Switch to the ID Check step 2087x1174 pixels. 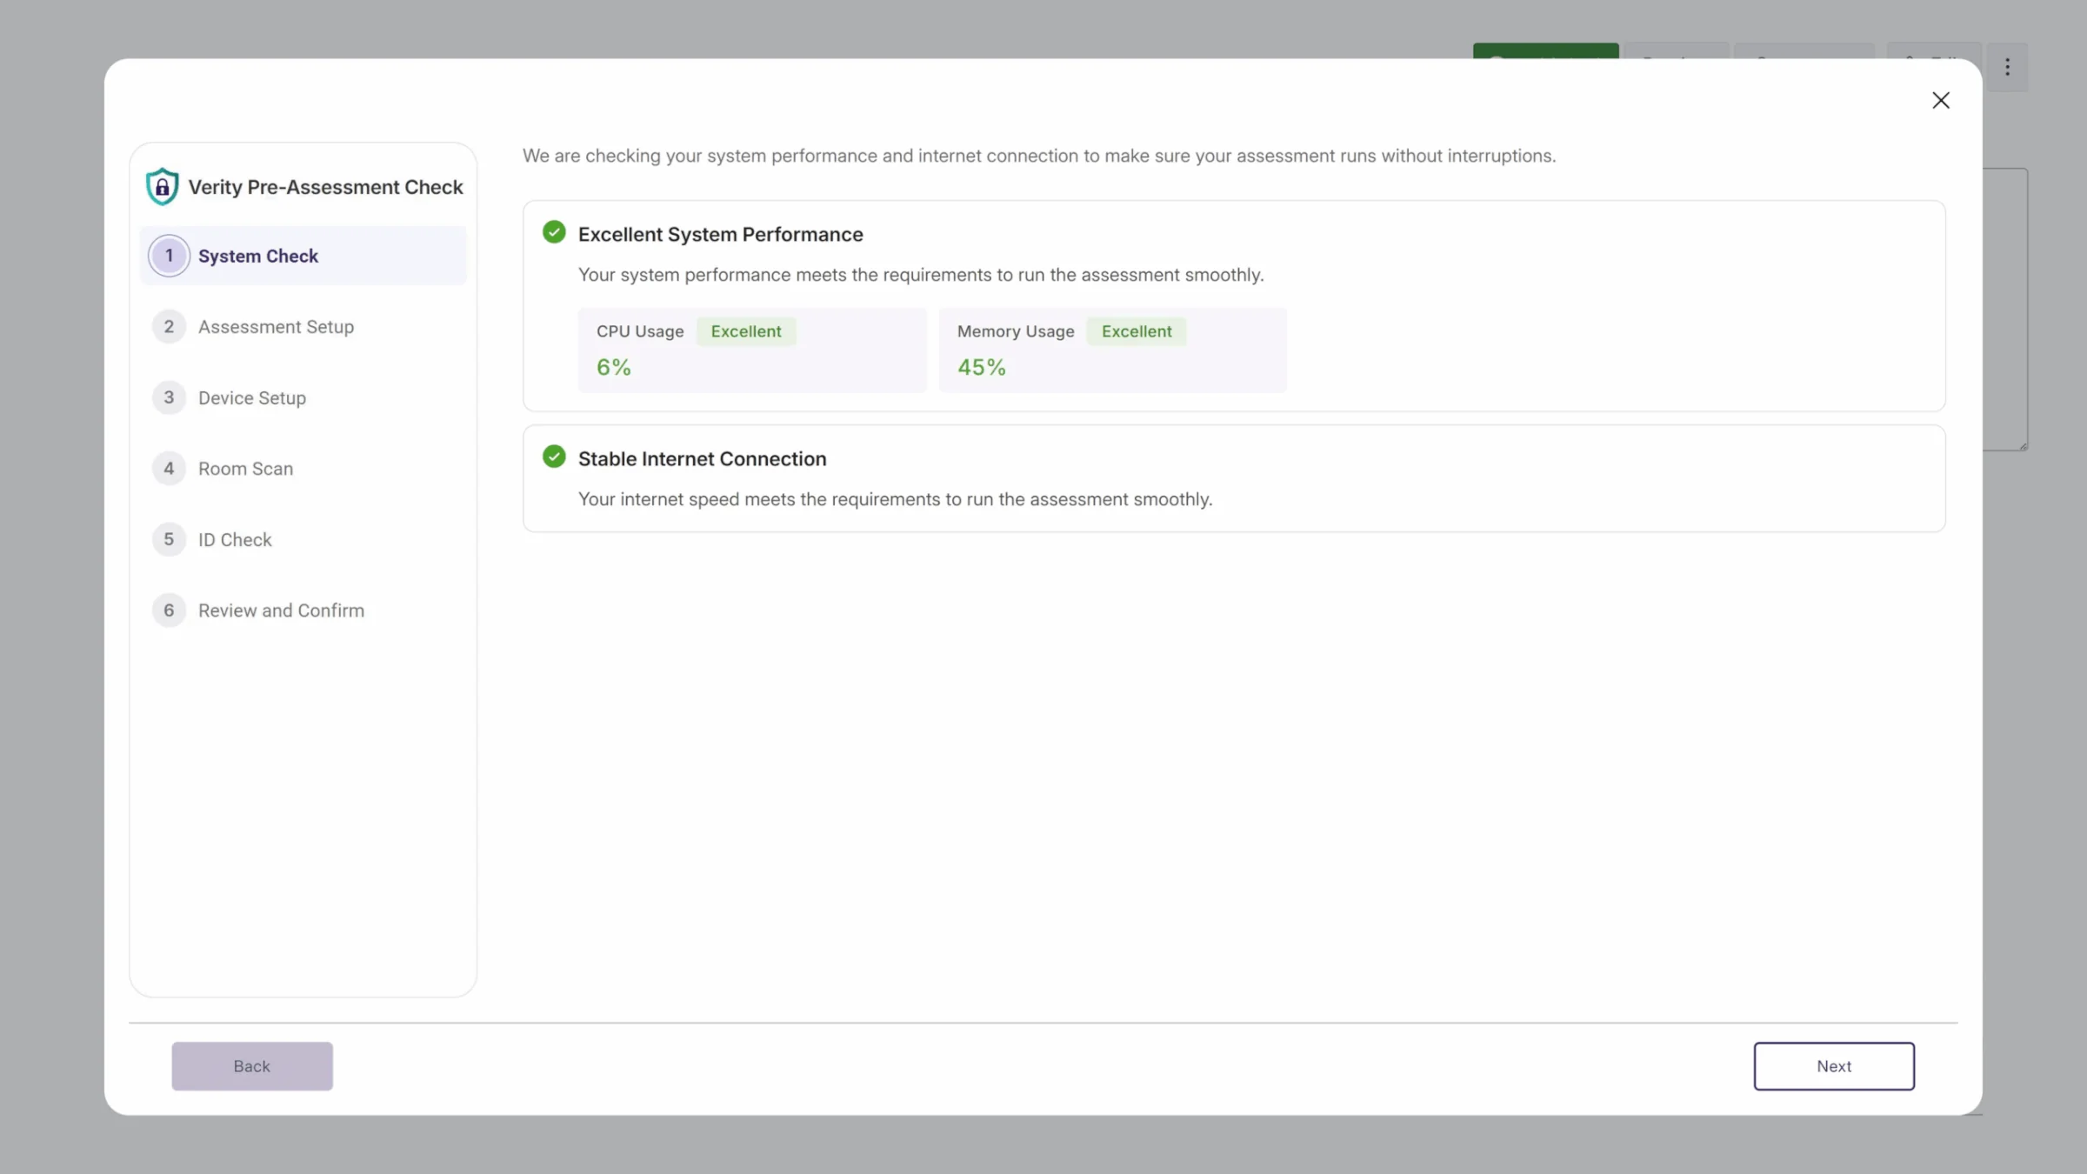pos(235,539)
